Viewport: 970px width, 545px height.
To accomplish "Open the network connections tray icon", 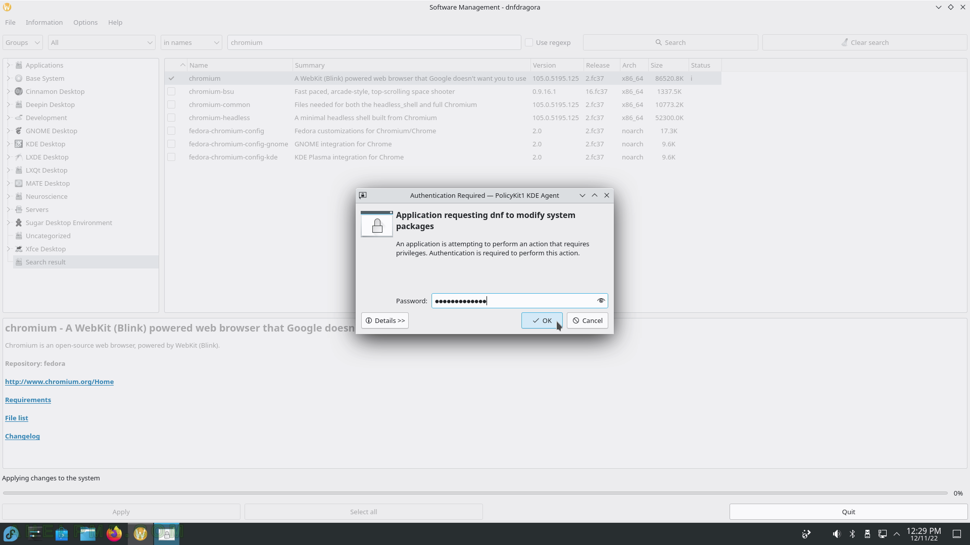I will click(x=883, y=534).
